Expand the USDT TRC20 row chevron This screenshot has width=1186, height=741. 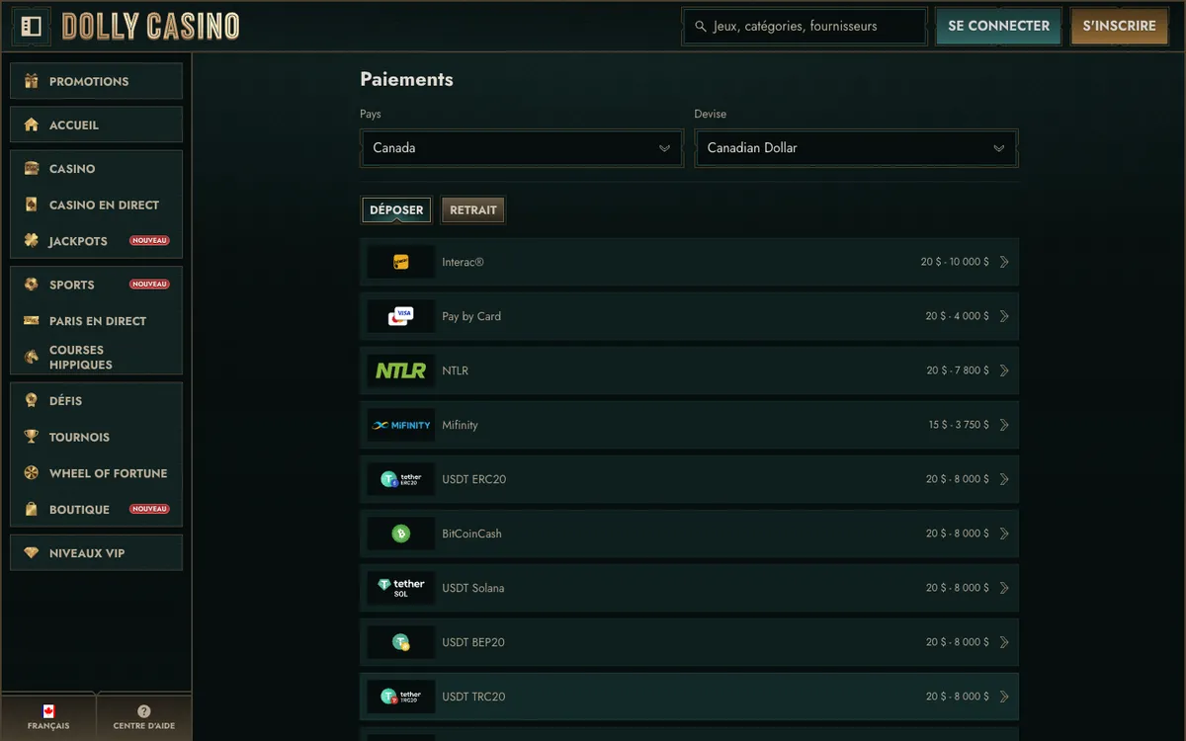click(1004, 697)
